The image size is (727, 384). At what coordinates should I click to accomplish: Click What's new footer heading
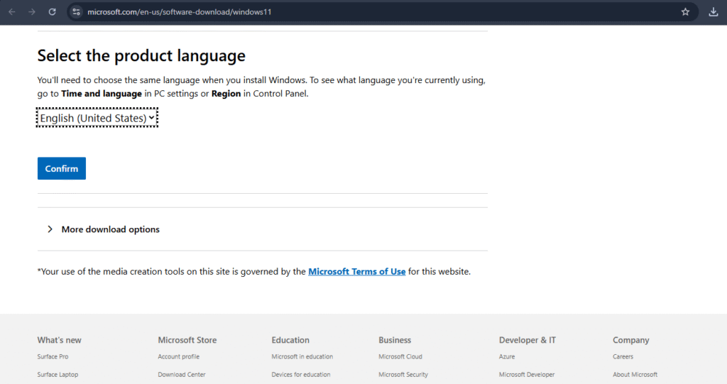click(60, 340)
